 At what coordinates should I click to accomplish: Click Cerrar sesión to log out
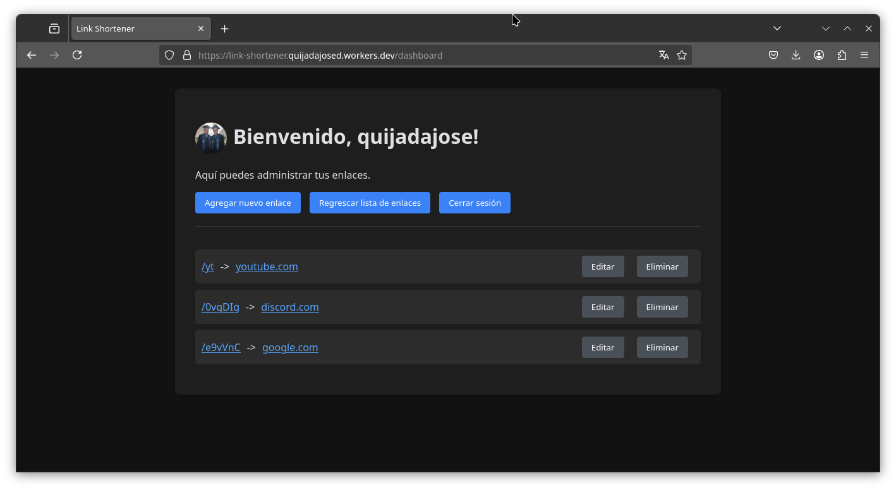point(475,203)
